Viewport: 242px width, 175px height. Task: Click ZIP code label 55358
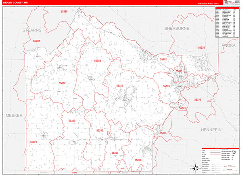98,61
